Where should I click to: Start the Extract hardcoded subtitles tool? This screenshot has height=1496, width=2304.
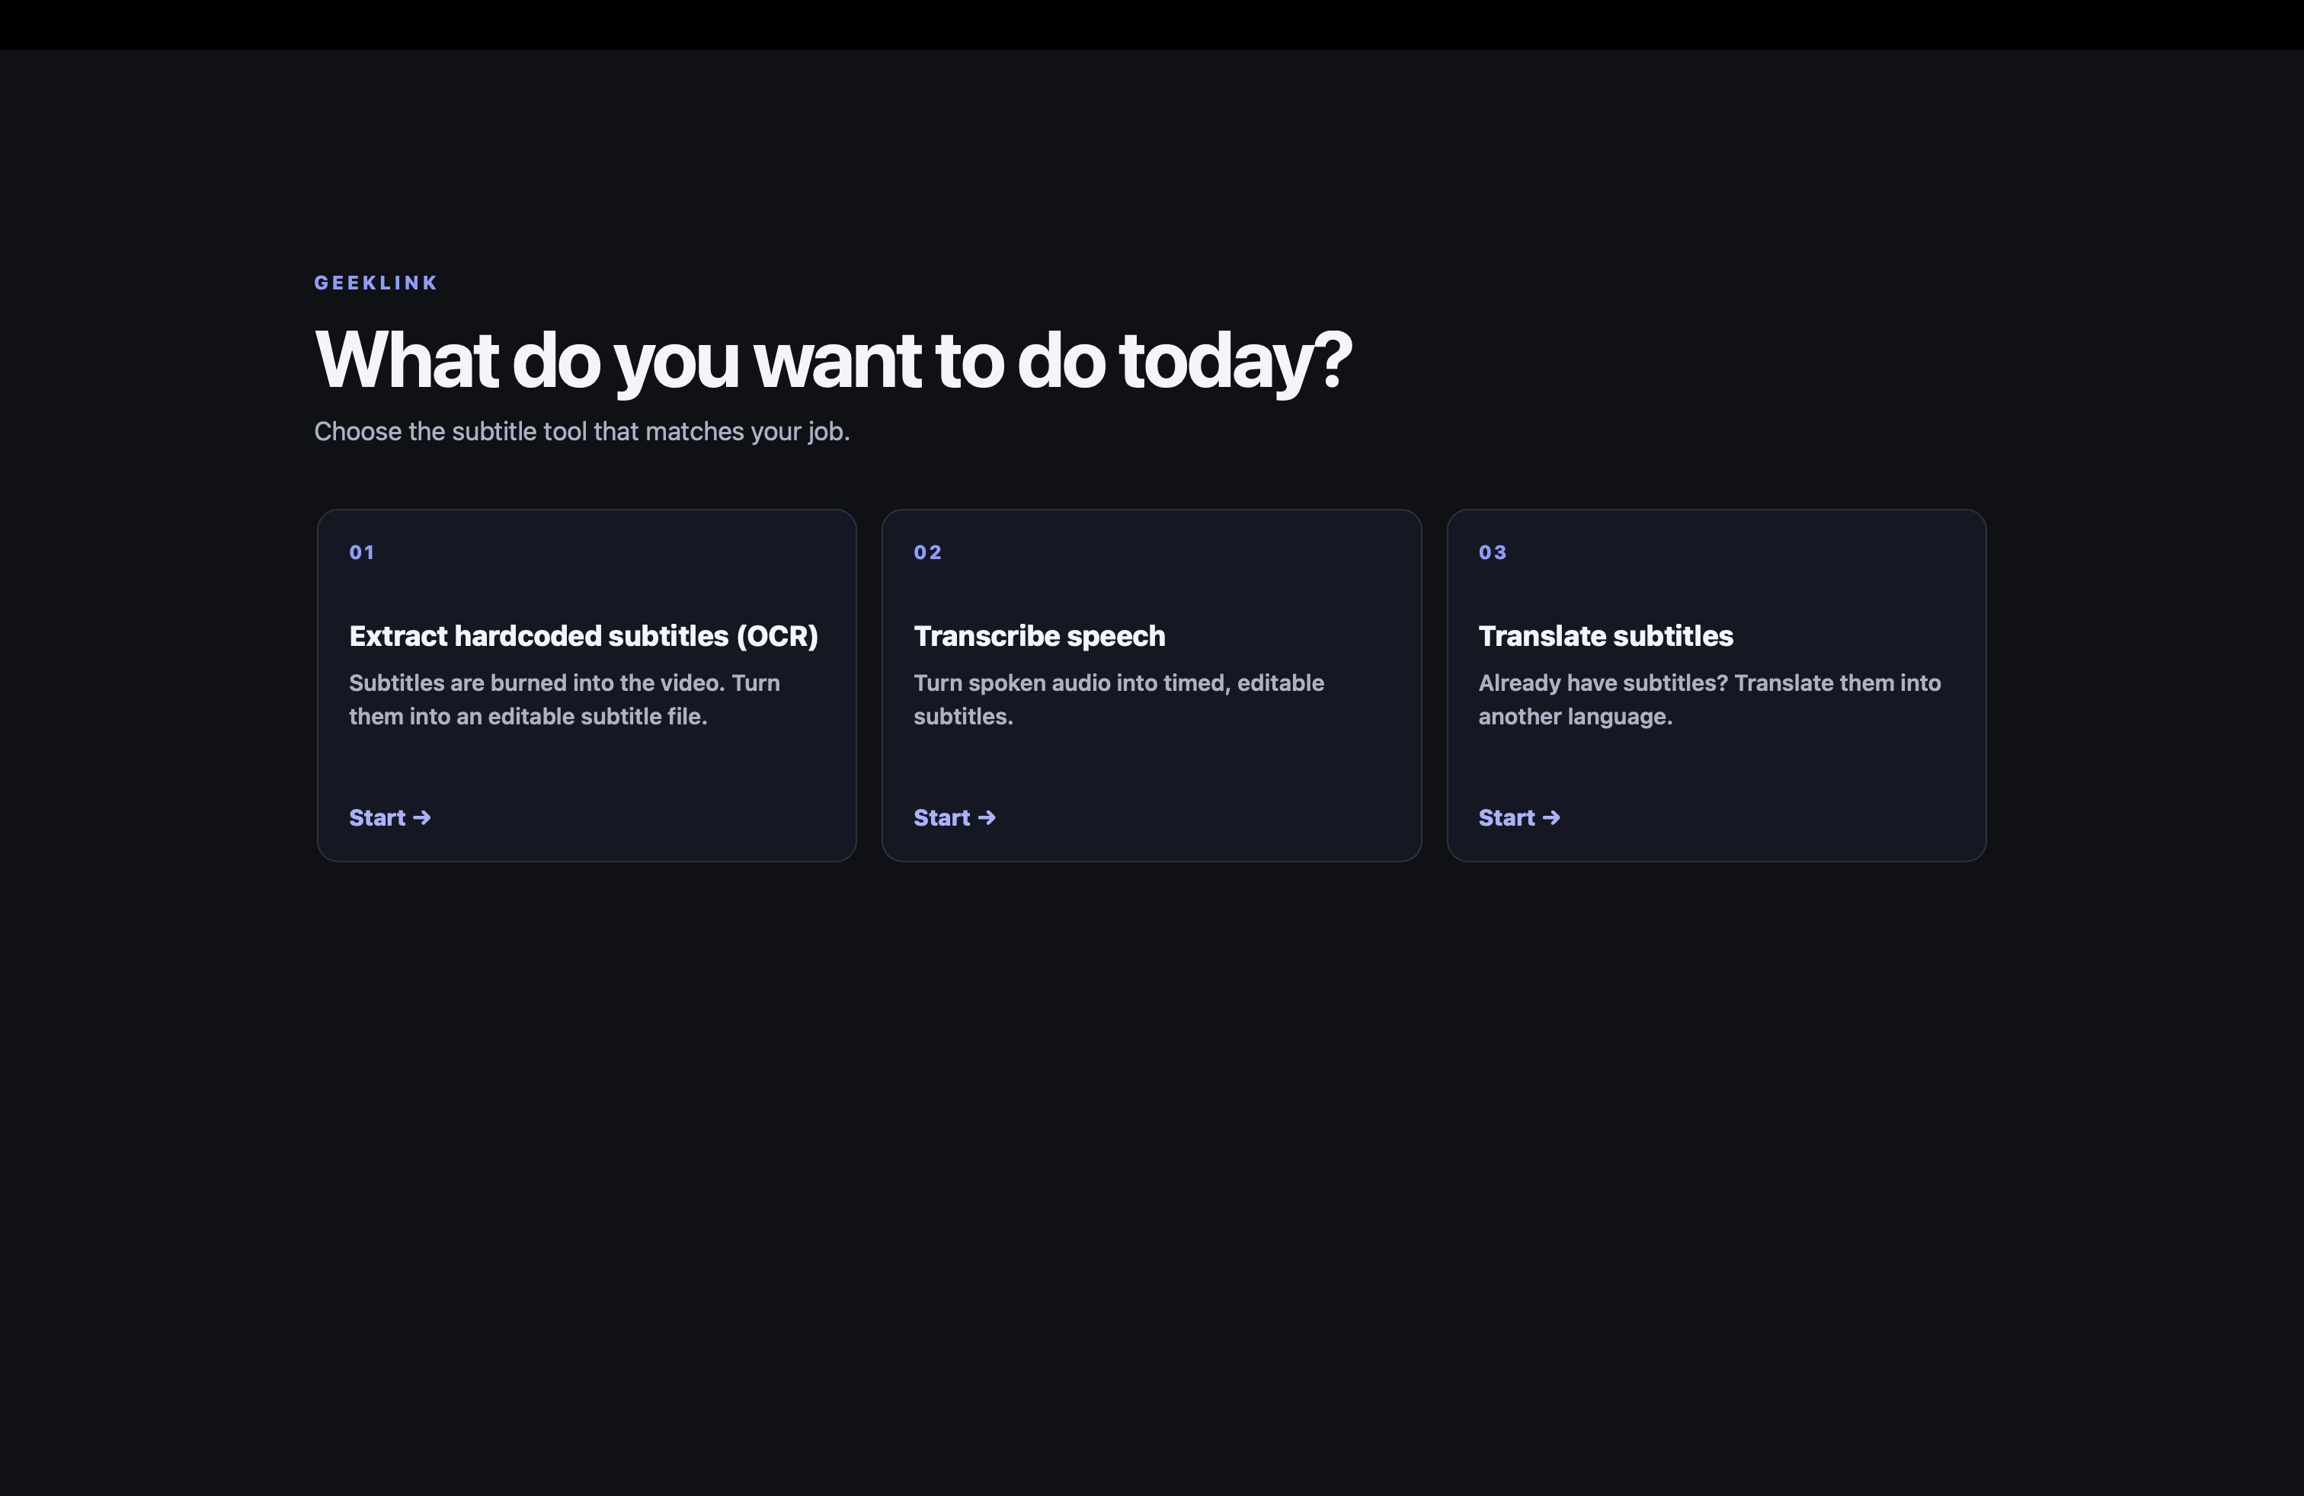pos(389,817)
